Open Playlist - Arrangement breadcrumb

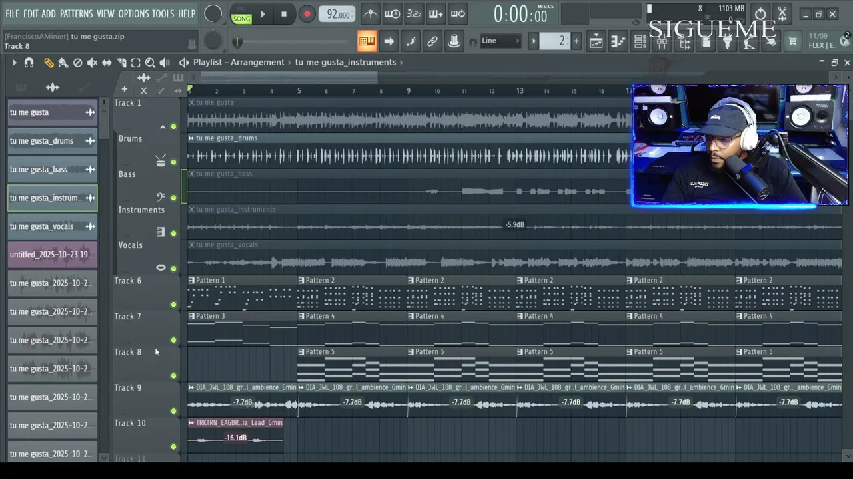(x=239, y=62)
